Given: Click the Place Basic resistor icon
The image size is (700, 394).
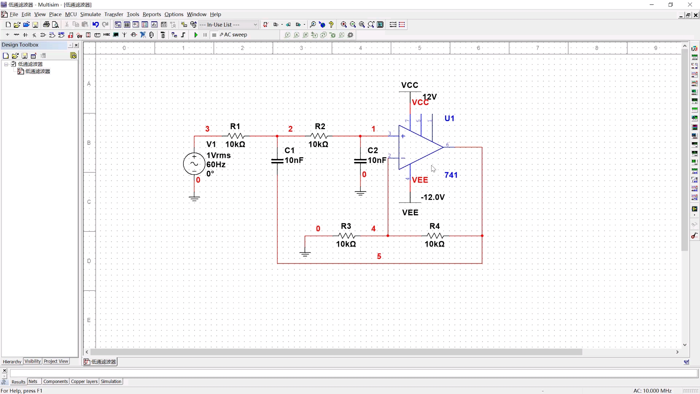Looking at the screenshot, I should [x=16, y=35].
